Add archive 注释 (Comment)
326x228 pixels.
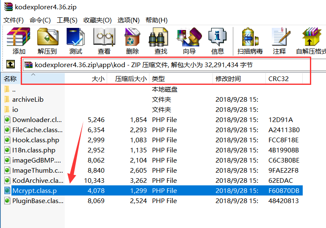(x=279, y=41)
